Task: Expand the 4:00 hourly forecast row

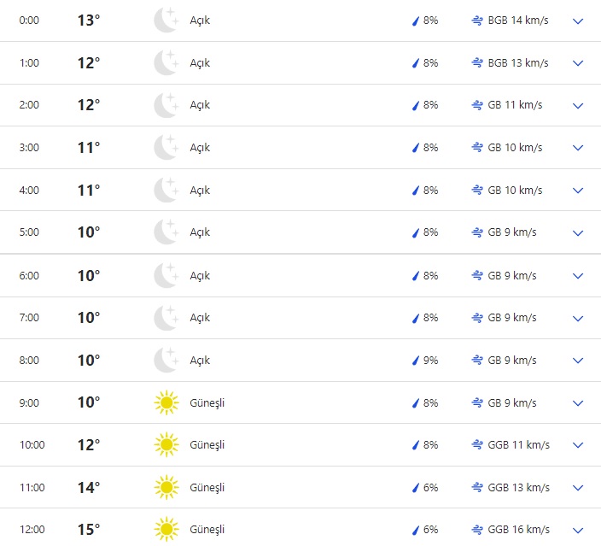Action: tap(578, 191)
